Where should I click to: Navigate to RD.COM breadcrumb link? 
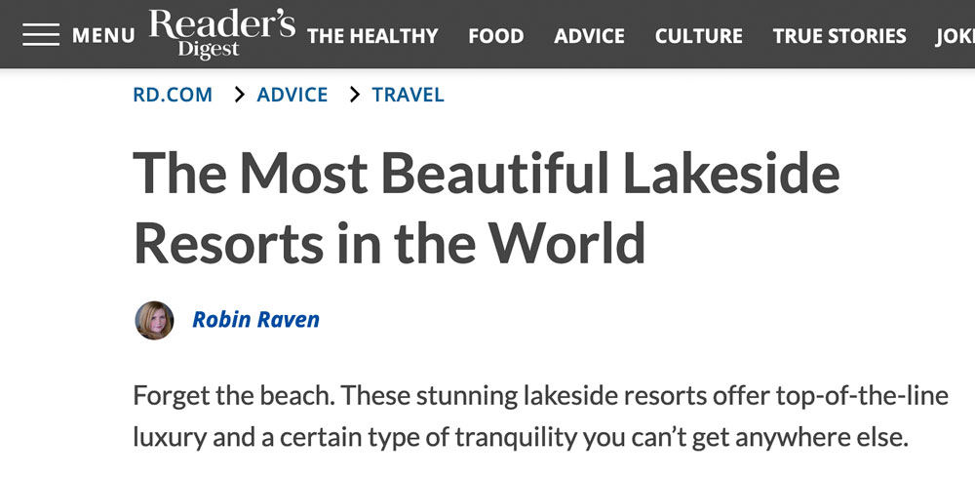pos(173,95)
